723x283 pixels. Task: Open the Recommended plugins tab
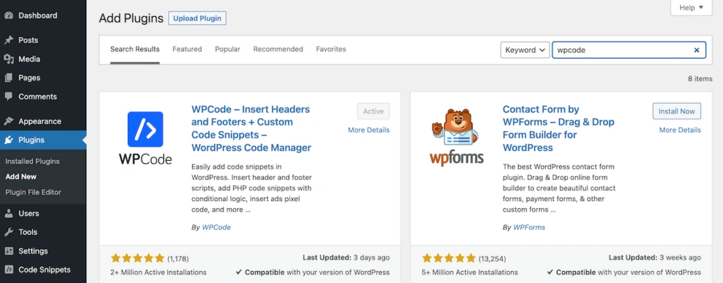click(278, 49)
